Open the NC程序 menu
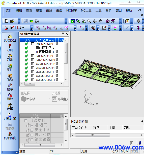144x155 pixels. 72,10
